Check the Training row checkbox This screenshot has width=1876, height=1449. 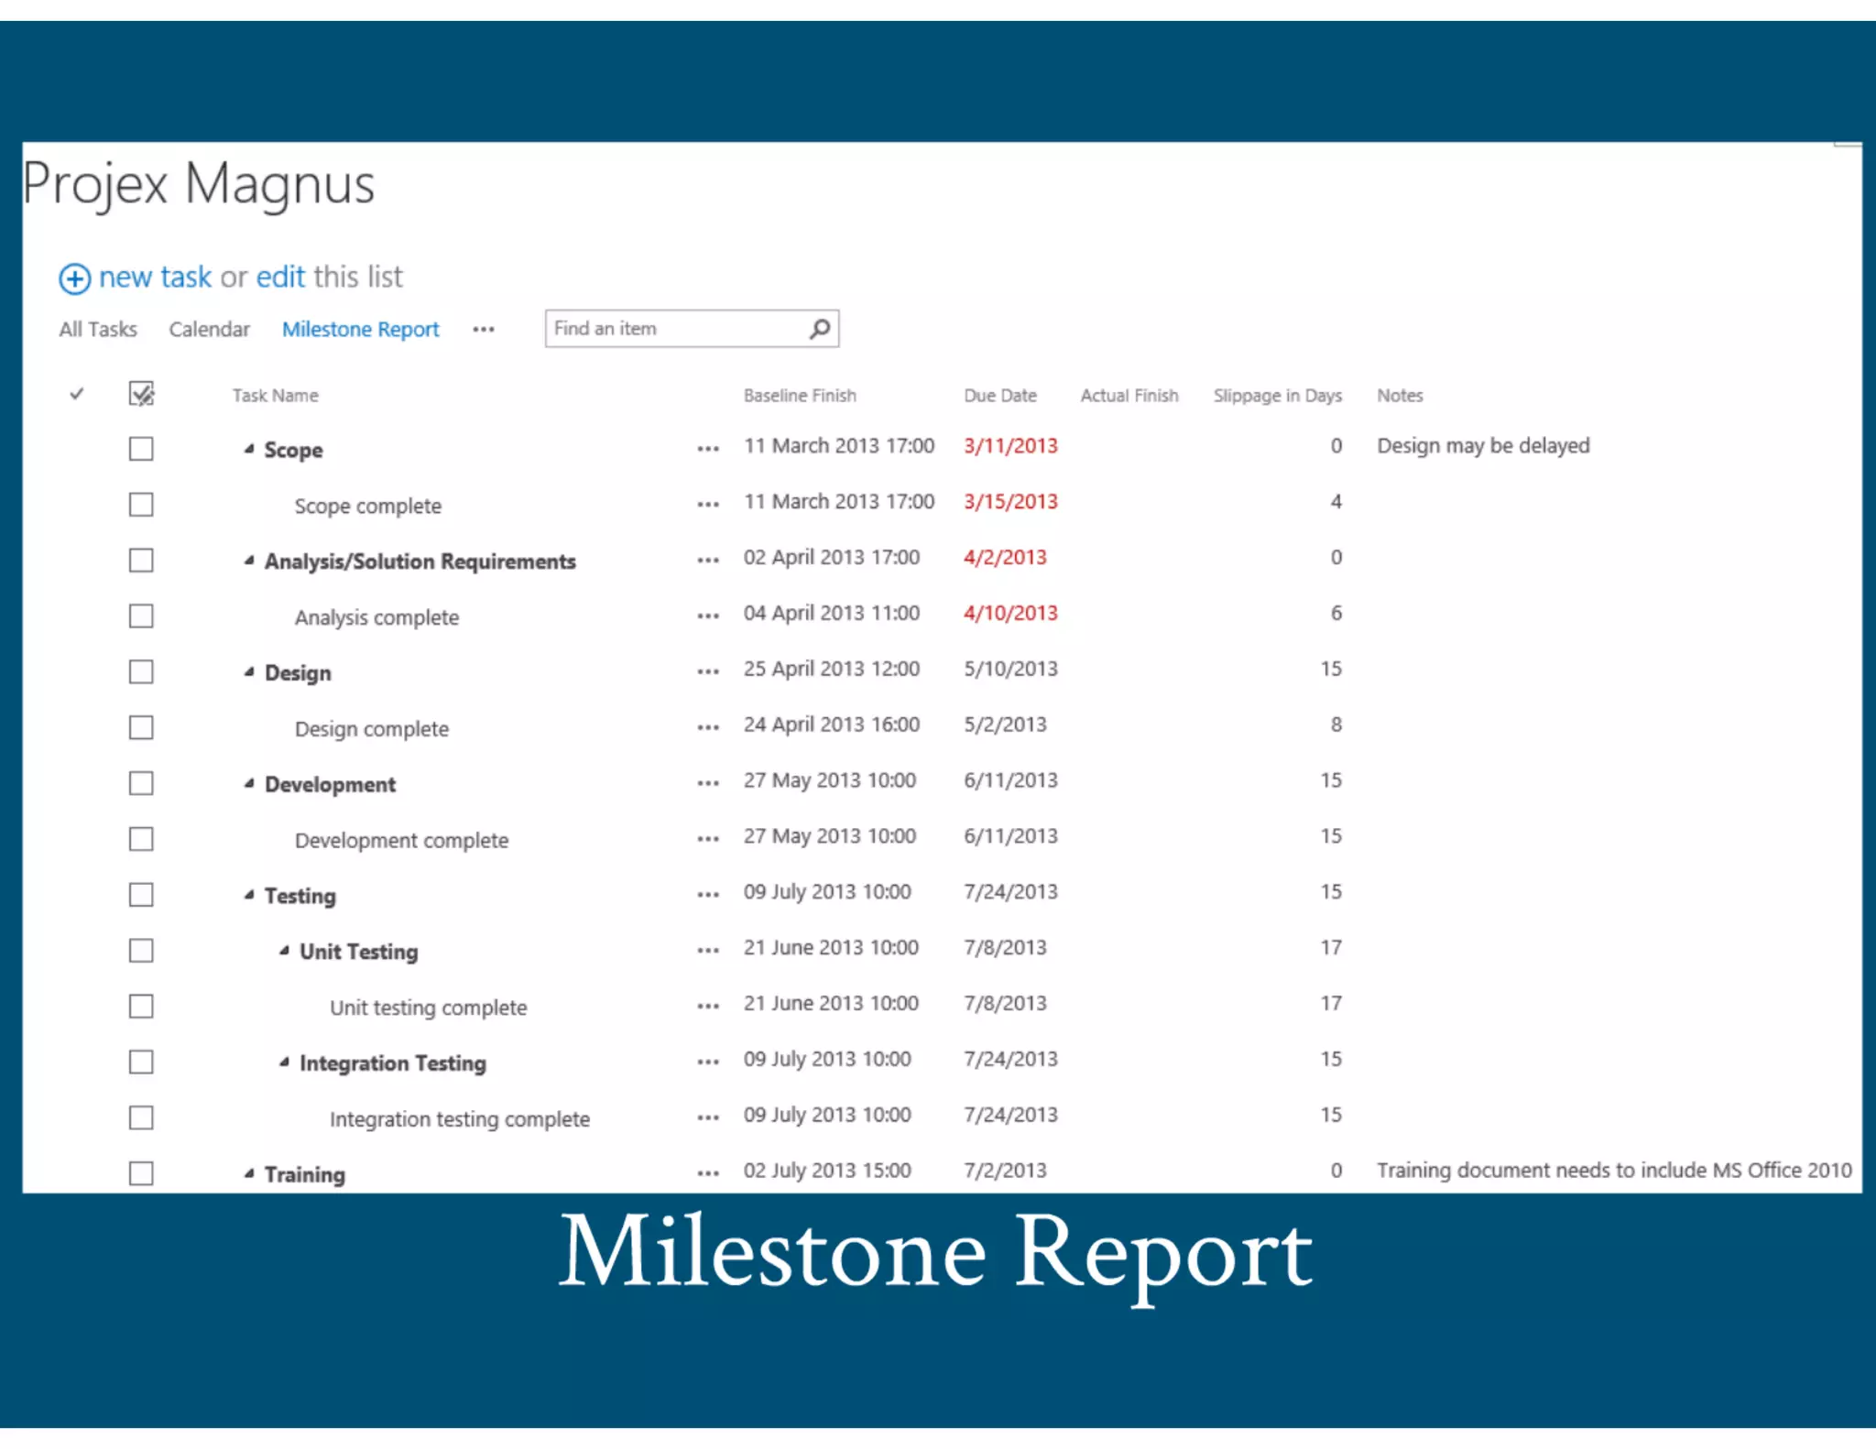tap(141, 1173)
